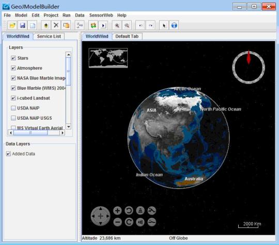Switch to the Service List tab

point(49,37)
